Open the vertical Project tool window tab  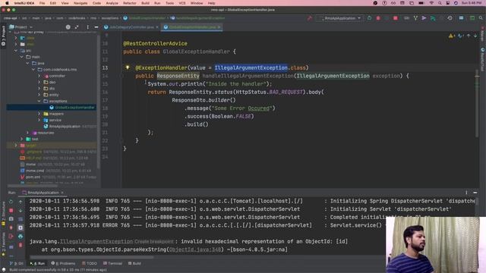point(3,36)
